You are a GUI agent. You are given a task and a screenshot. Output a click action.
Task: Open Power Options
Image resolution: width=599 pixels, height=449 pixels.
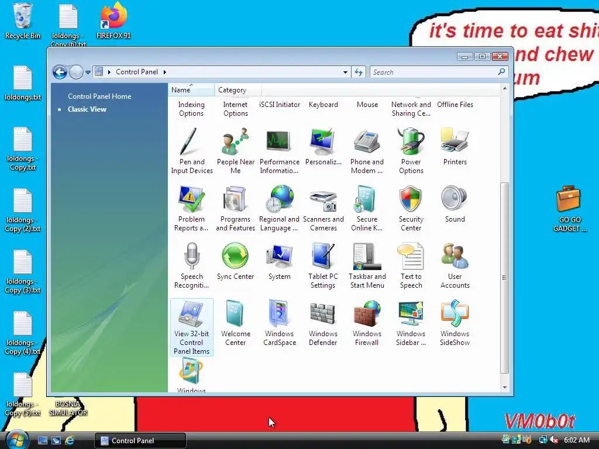click(x=411, y=151)
